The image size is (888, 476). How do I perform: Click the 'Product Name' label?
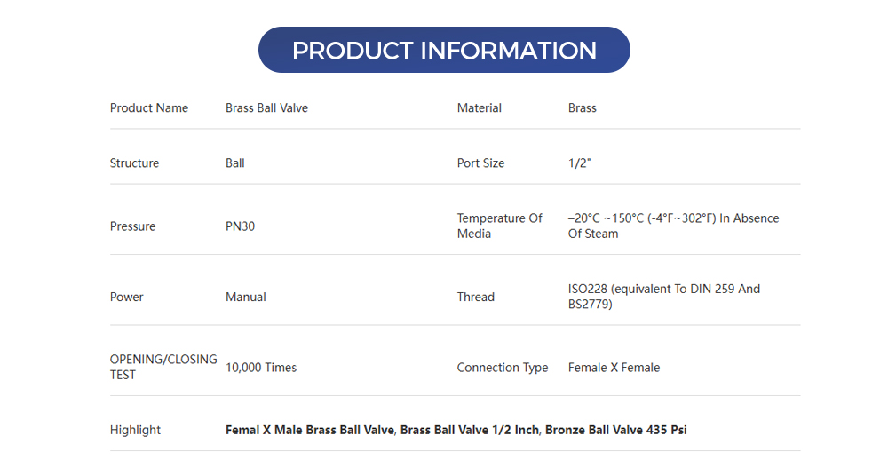tap(149, 107)
